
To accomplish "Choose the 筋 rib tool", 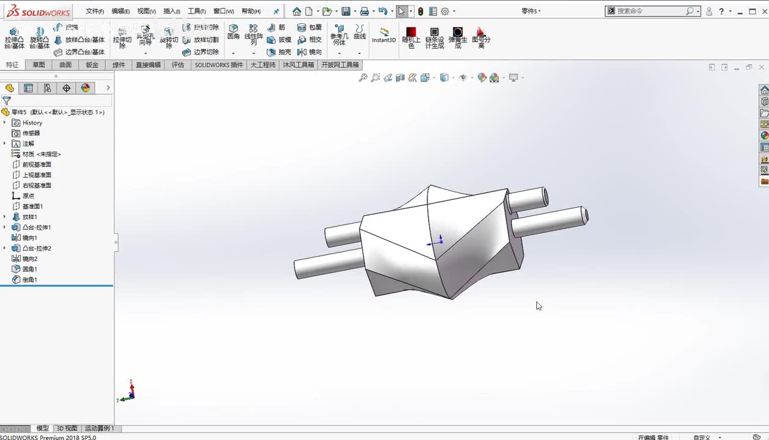I will pyautogui.click(x=276, y=28).
